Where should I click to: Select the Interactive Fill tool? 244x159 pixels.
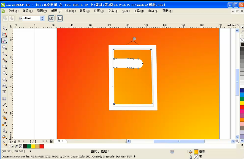(4, 143)
